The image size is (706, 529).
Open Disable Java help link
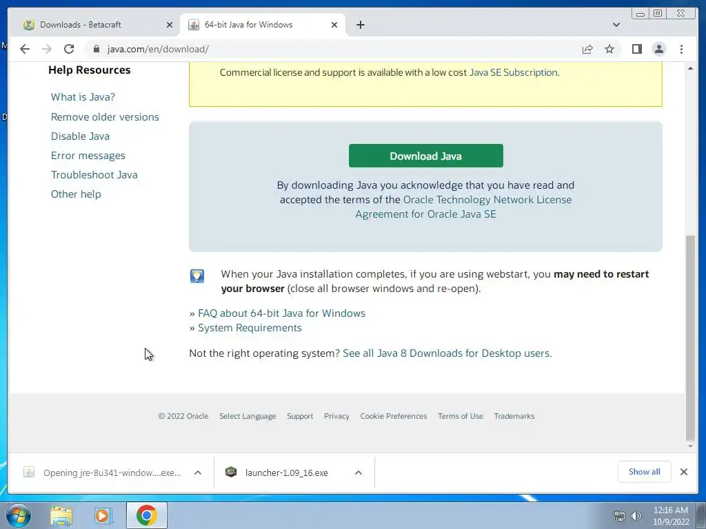pyautogui.click(x=80, y=136)
